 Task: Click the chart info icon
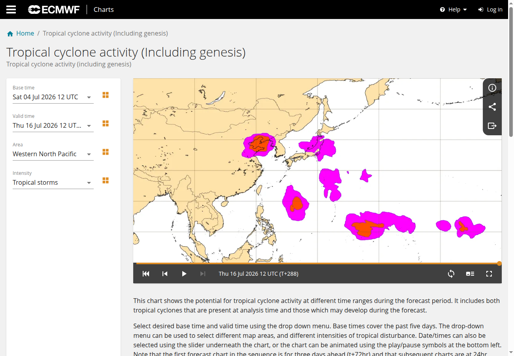(492, 88)
